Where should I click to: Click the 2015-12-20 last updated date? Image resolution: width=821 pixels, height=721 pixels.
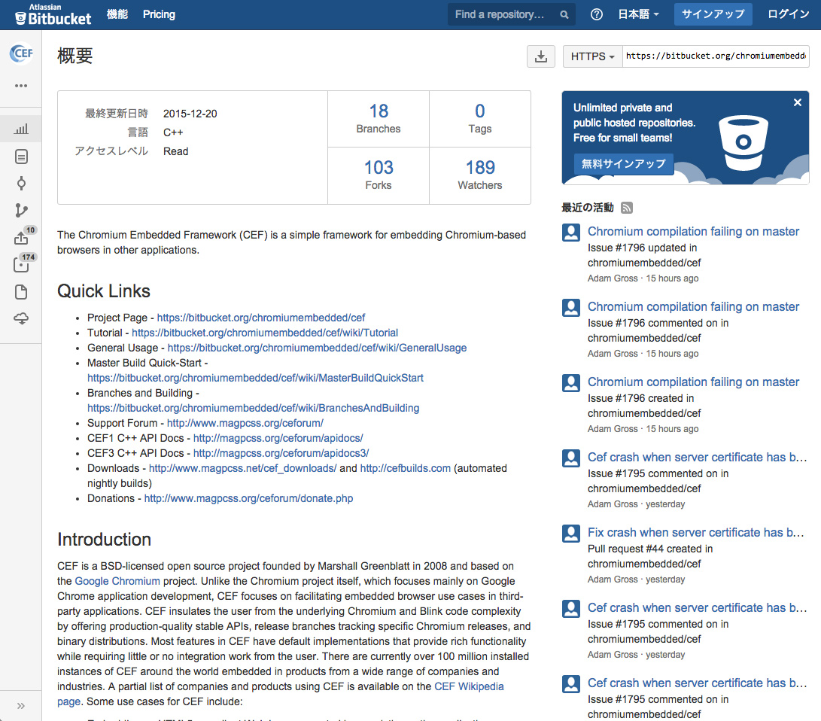(190, 114)
